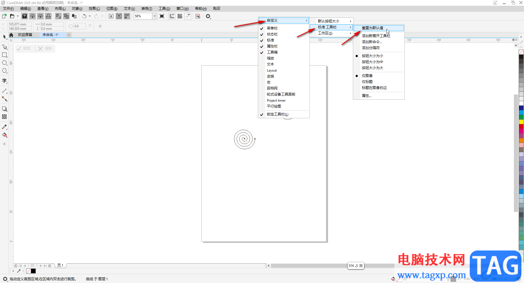Toggle the Show grid icon
Screen dimensions: 524x283
click(180, 16)
